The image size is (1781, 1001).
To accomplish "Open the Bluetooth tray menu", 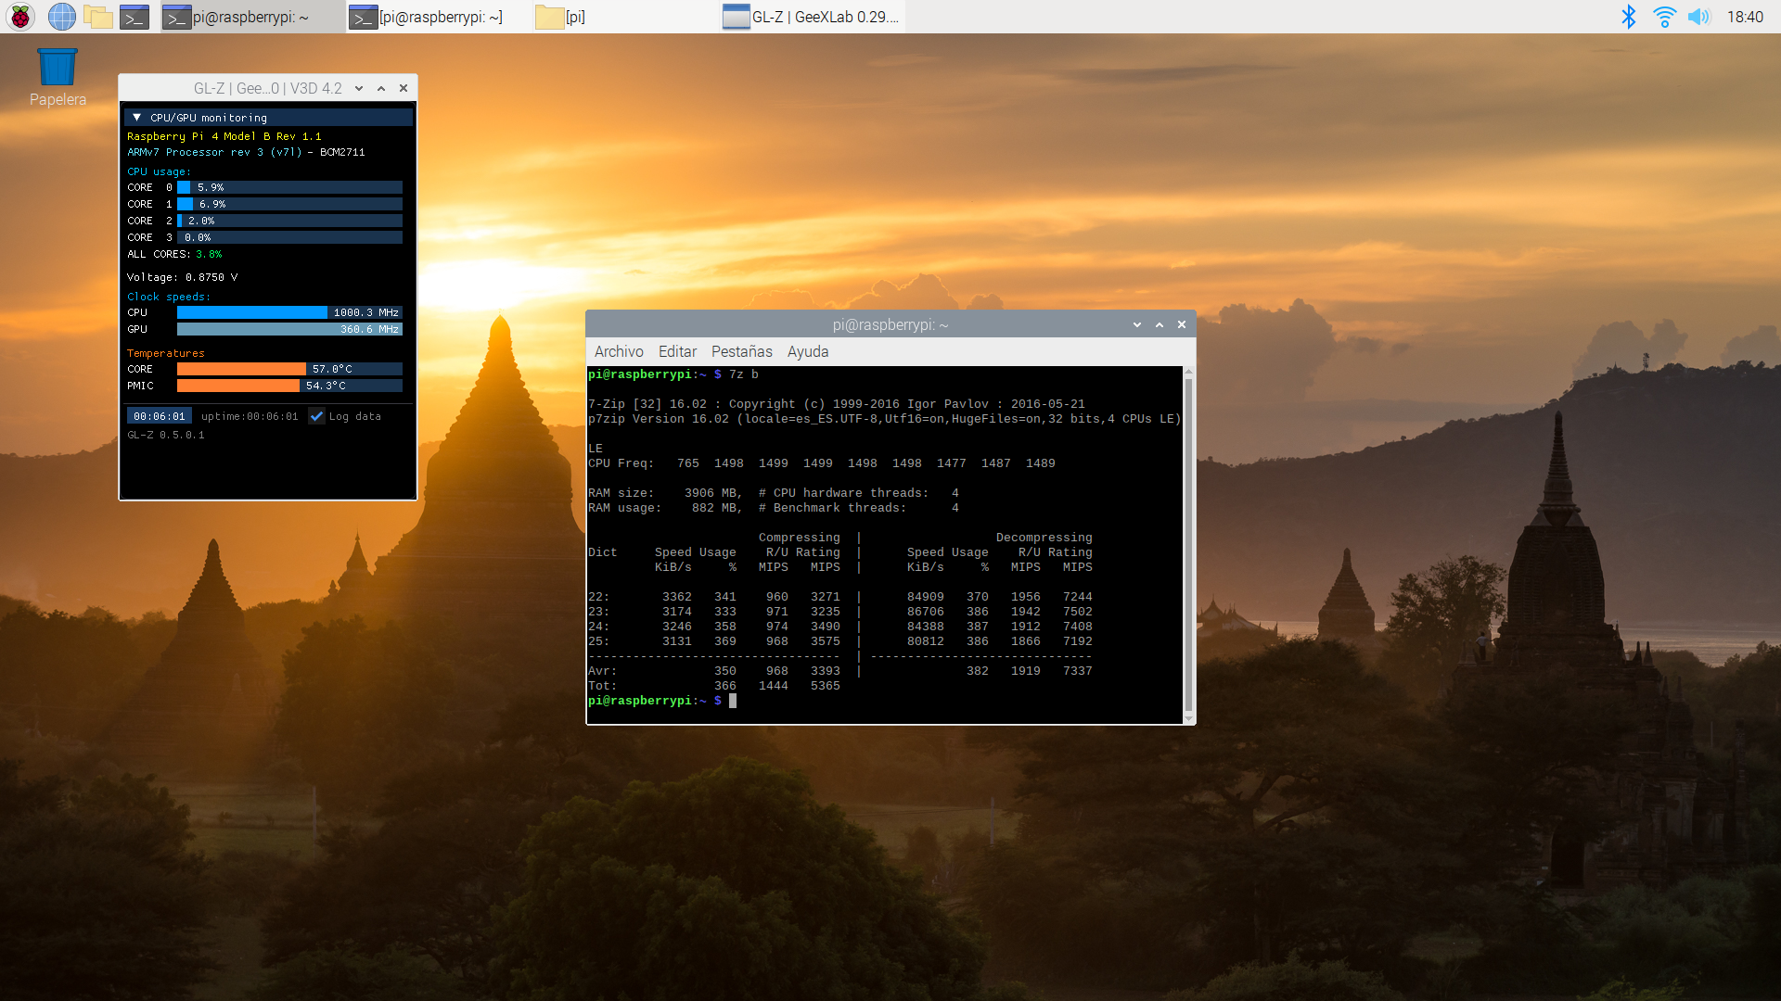I will pyautogui.click(x=1628, y=17).
